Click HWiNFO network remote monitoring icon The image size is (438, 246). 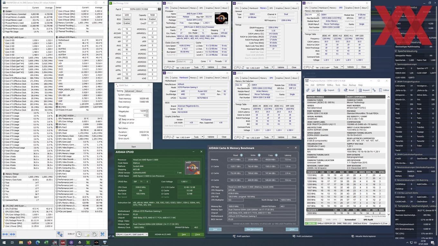[60, 234]
